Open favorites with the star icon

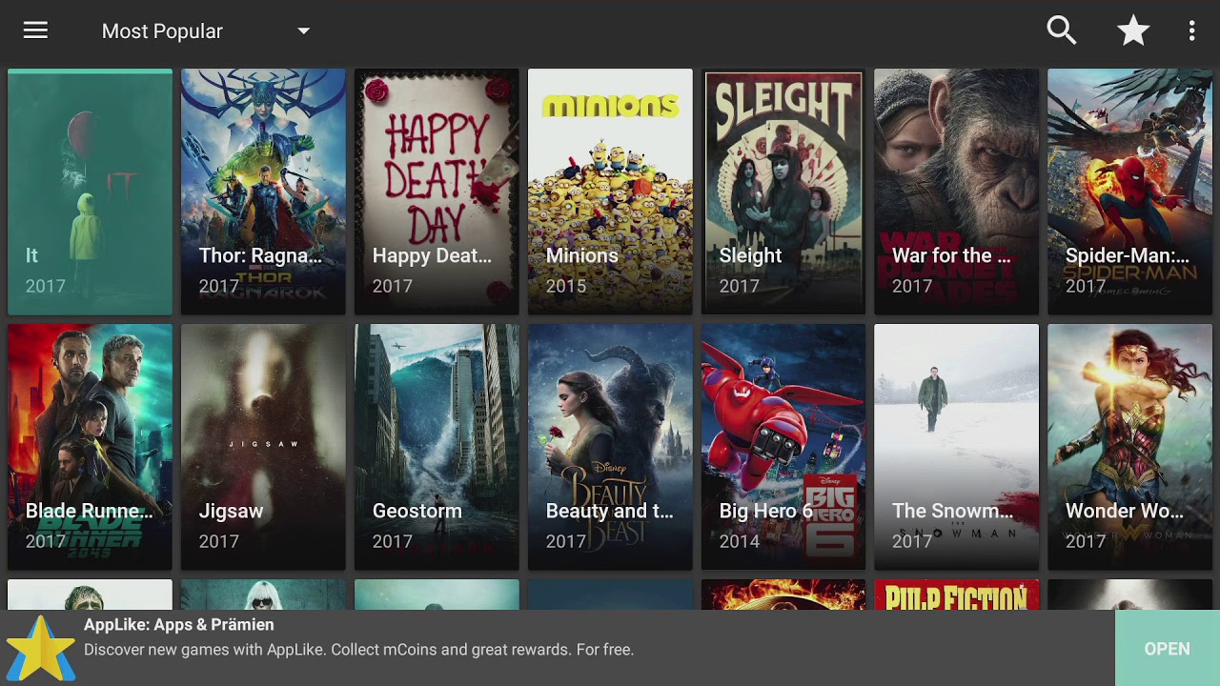click(x=1133, y=30)
